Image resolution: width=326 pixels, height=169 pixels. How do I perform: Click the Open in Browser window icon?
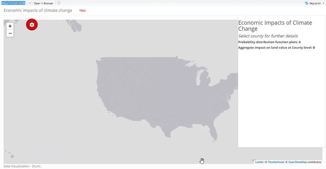31,3
